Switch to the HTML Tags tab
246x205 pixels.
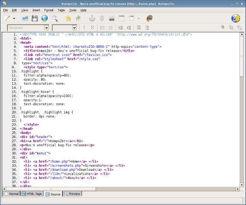coord(32,194)
